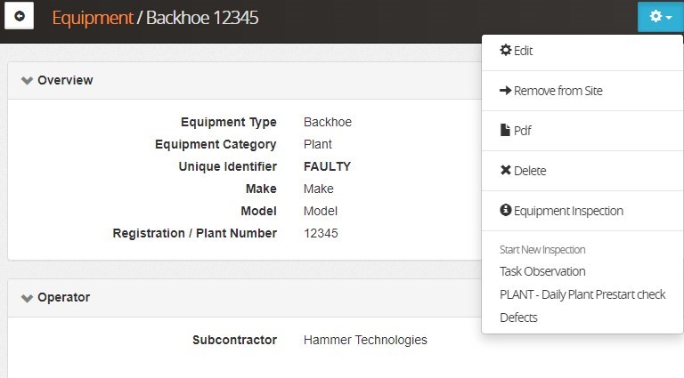
Task: Collapse the Operator section chevron
Action: coord(27,298)
